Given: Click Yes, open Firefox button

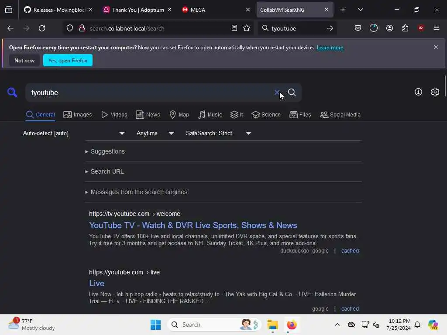Looking at the screenshot, I should [68, 60].
